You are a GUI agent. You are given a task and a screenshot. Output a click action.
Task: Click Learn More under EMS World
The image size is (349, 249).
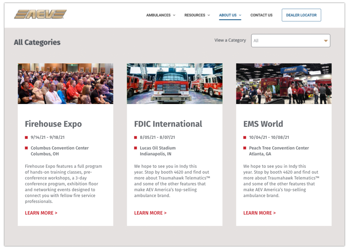pos(259,213)
